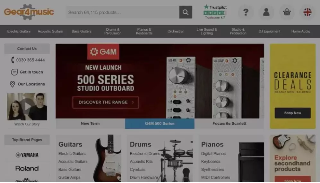Switch to the Focusrite Scarlett banner tab
Viewport: 320px width, 183px height.
229,124
